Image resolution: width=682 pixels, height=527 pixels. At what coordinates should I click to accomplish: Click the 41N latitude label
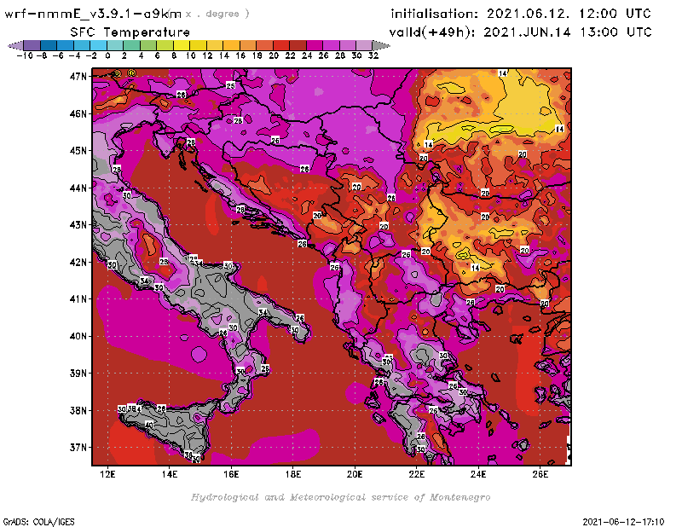tap(78, 299)
